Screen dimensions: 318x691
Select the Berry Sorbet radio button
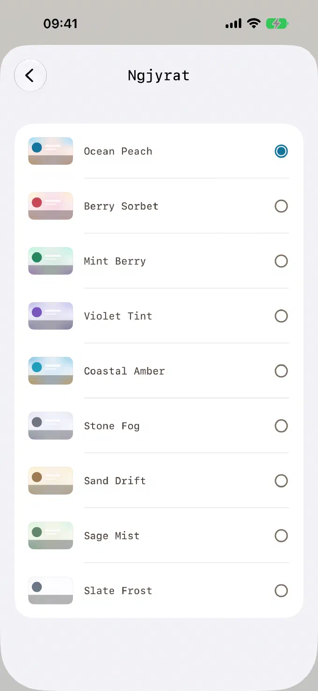pyautogui.click(x=281, y=206)
